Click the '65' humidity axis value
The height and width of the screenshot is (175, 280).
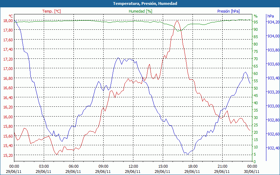click(x=256, y=66)
